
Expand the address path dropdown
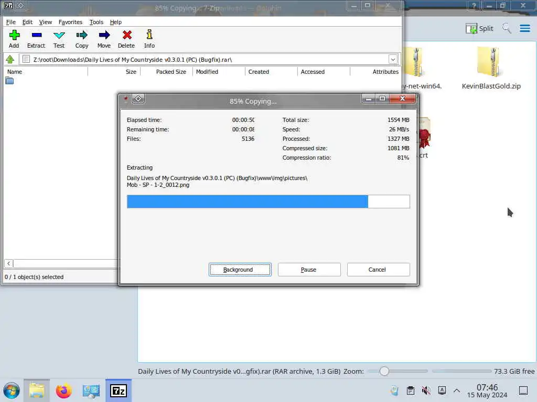[393, 60]
